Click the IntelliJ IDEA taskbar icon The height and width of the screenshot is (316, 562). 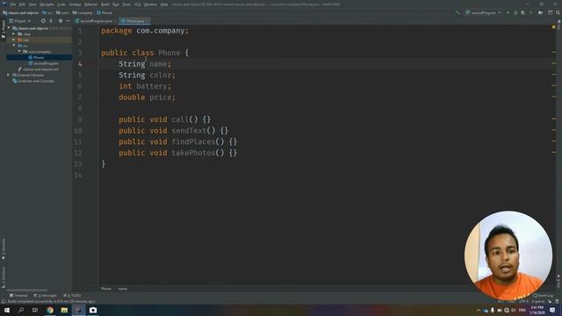coord(78,310)
